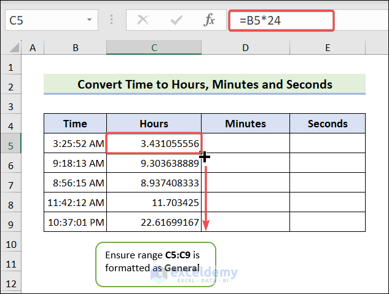389x294 pixels.
Task: Click empty Minutes cell in row 9
Action: coord(245,222)
